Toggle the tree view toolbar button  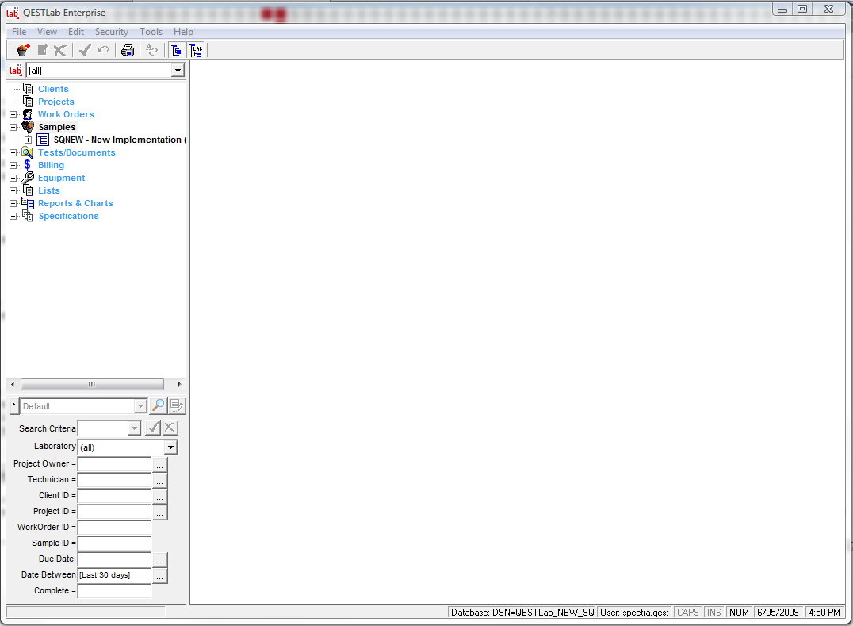tap(176, 50)
